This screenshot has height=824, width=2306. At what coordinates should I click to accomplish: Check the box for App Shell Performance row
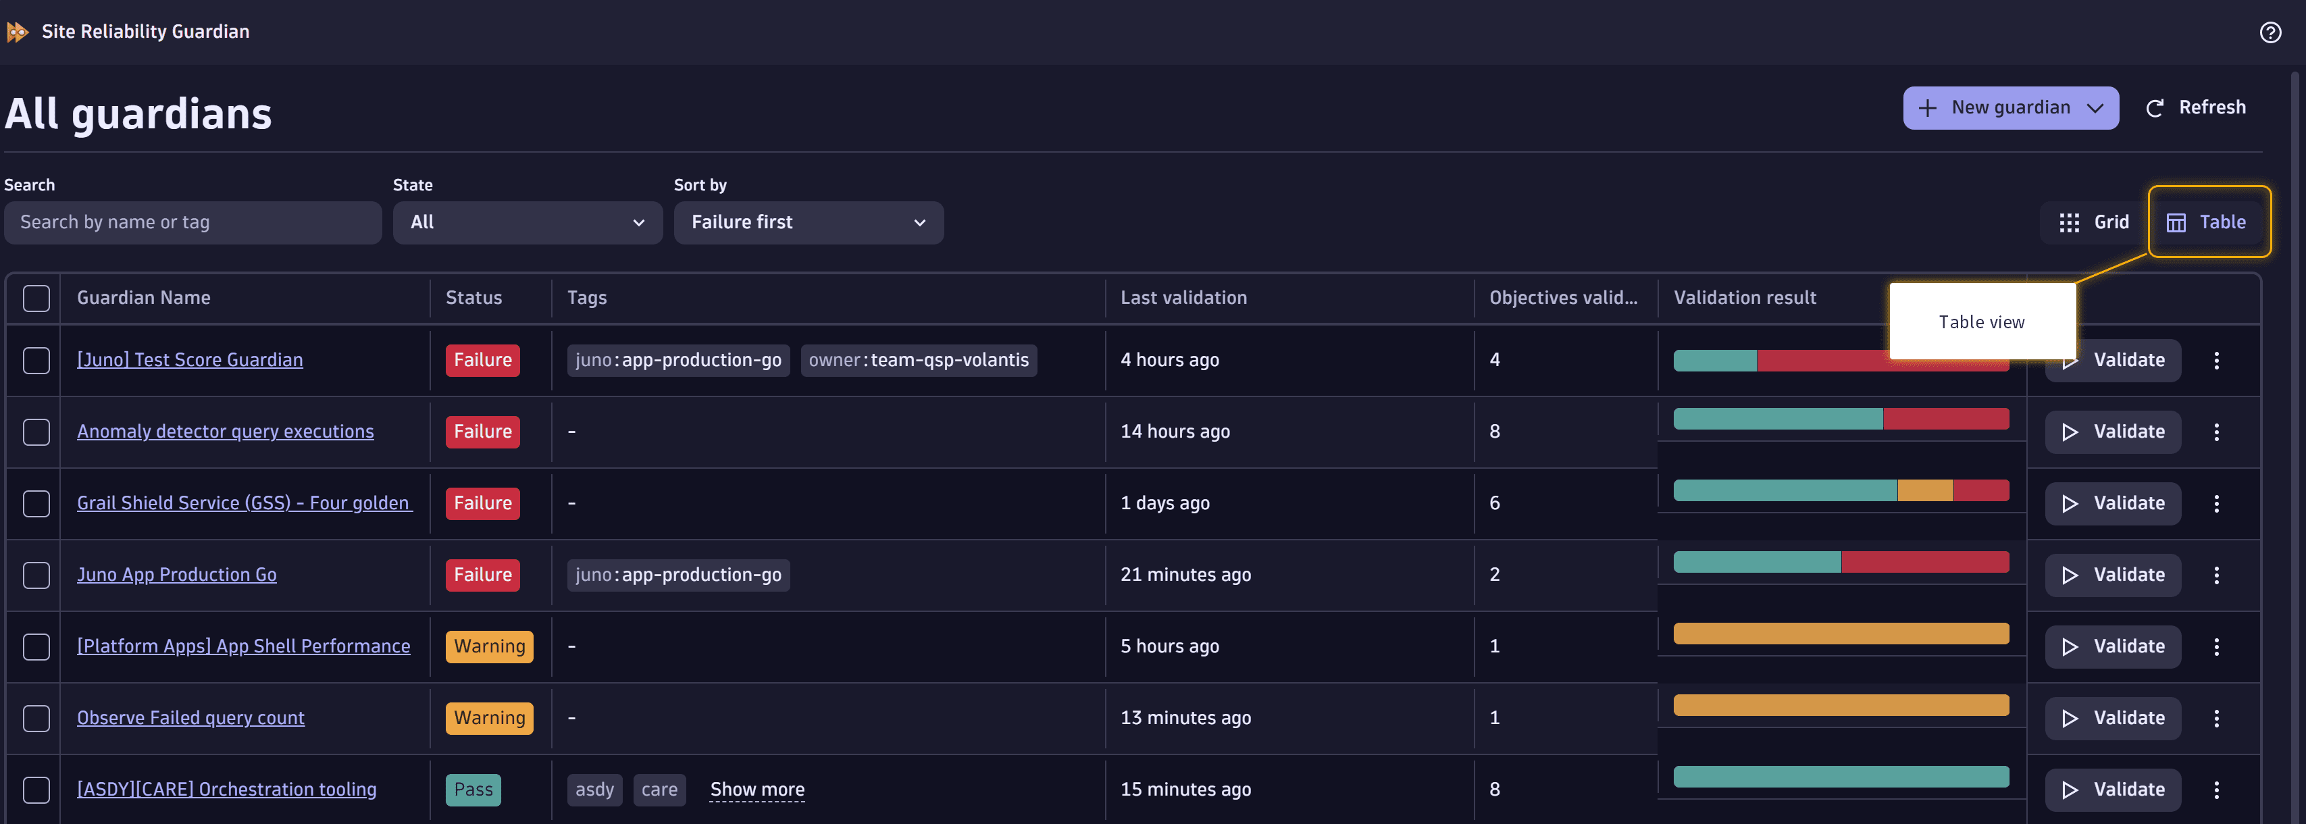pyautogui.click(x=36, y=647)
